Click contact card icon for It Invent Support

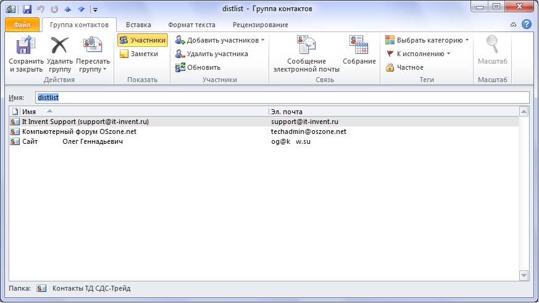(15, 122)
